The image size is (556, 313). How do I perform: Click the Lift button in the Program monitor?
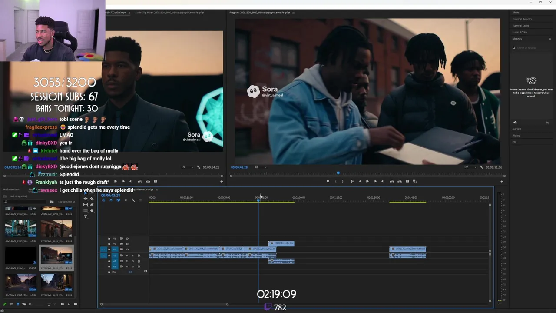[x=392, y=181]
